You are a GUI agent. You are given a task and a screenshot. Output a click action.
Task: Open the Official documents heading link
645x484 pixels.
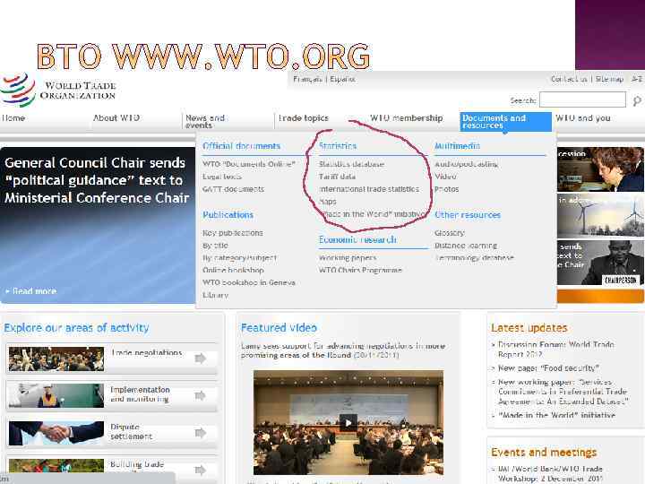coord(241,146)
